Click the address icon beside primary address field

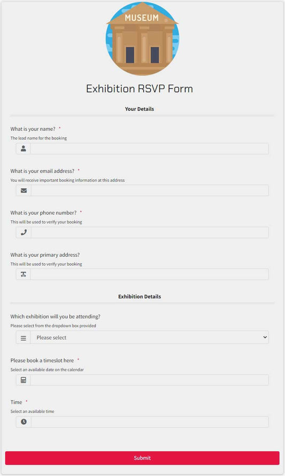[x=24, y=274]
